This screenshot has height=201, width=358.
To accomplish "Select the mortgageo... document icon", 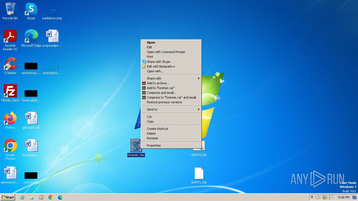I will (x=31, y=148).
